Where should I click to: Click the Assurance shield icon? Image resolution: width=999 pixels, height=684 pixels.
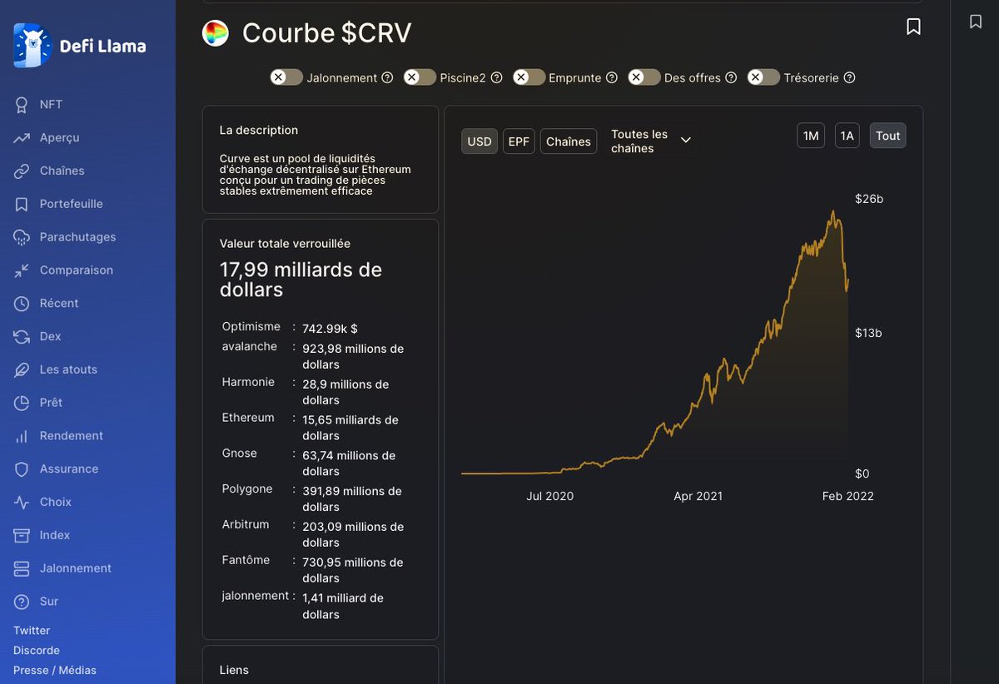22,469
